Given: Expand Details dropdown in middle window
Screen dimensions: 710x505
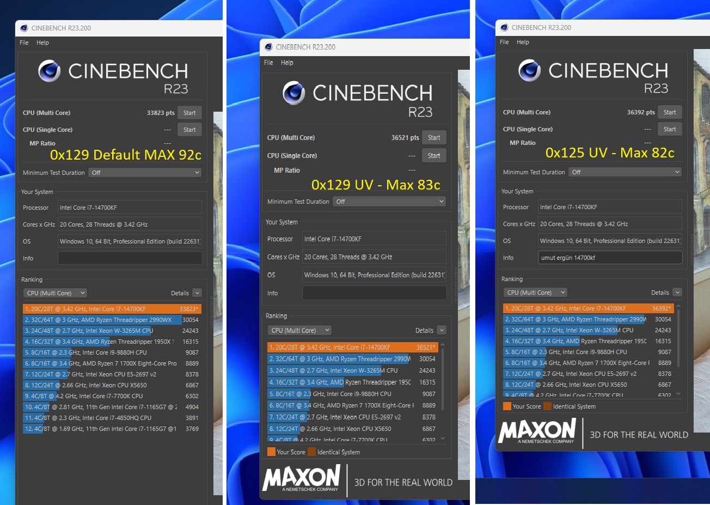Looking at the screenshot, I should click(442, 330).
